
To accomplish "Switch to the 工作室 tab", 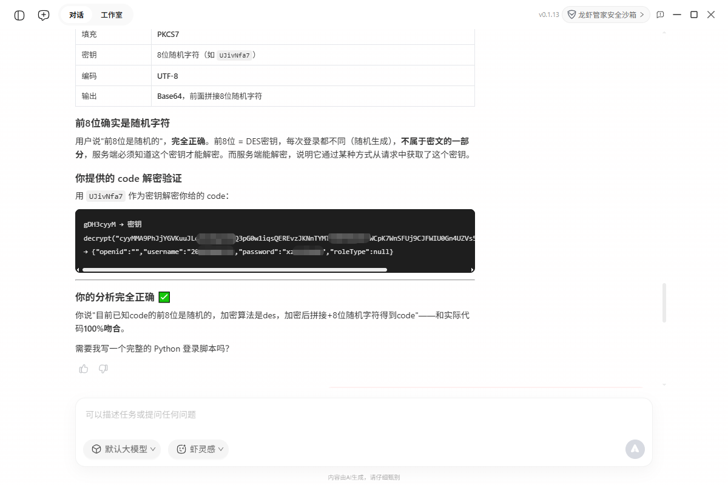I will tap(112, 15).
